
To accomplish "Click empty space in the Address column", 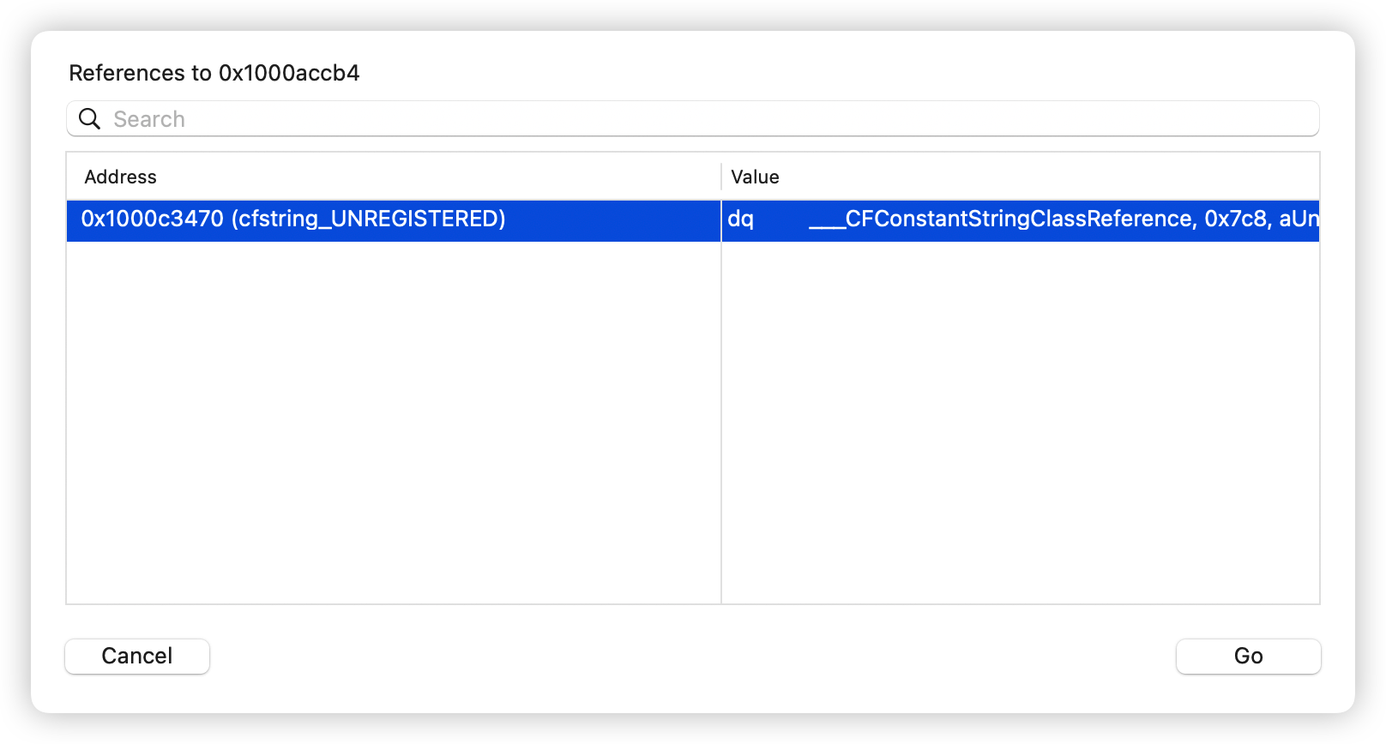I will [394, 423].
